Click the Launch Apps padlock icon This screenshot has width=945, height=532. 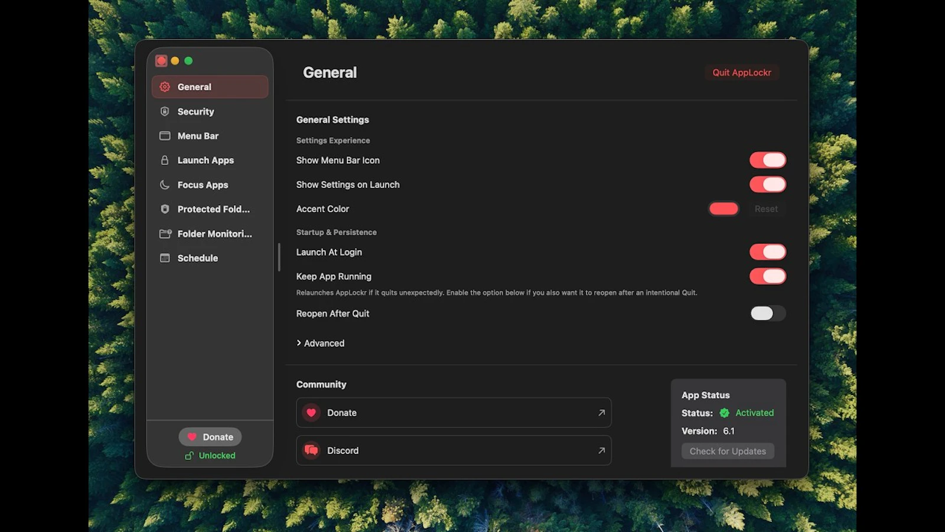tap(165, 160)
